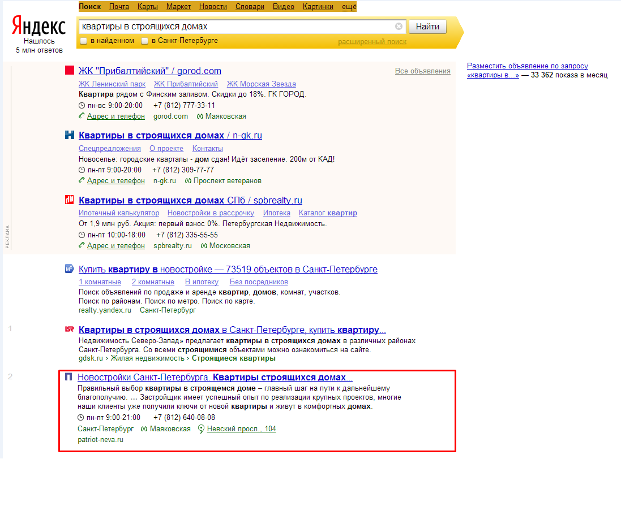The width and height of the screenshot is (621, 524).
Task: Open the ЖК Прибалтийский sitelink
Action: pyautogui.click(x=186, y=84)
